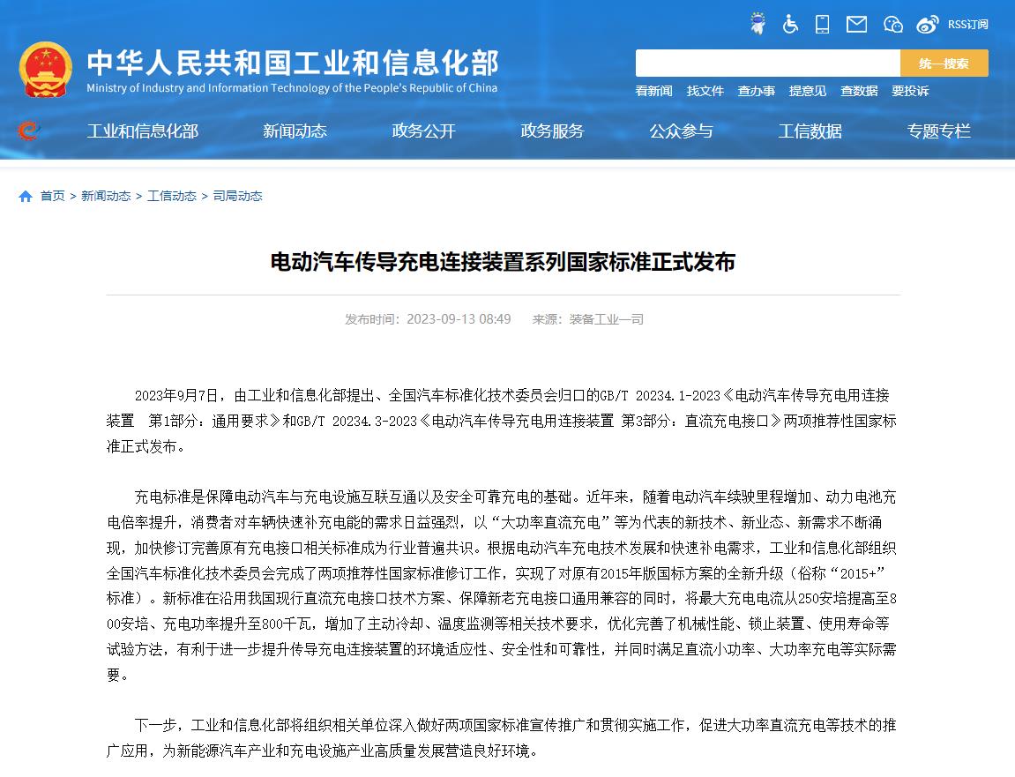Open RSS订阅 subscription link
This screenshot has height=777, width=1015.
(967, 24)
